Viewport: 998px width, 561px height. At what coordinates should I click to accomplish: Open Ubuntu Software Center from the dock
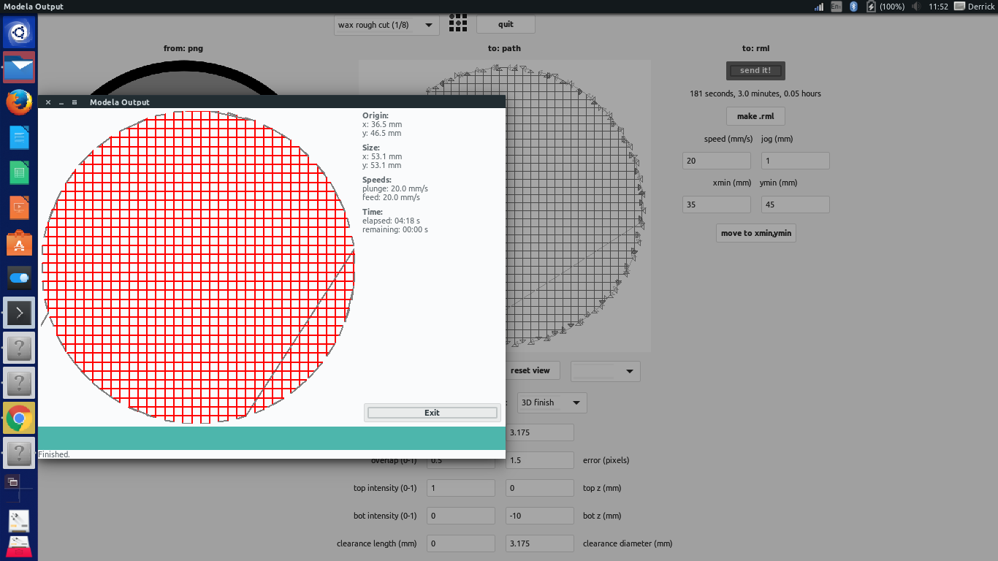pyautogui.click(x=19, y=243)
